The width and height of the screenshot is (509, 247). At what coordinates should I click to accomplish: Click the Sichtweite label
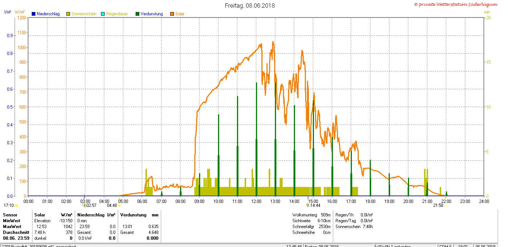tap(302, 221)
